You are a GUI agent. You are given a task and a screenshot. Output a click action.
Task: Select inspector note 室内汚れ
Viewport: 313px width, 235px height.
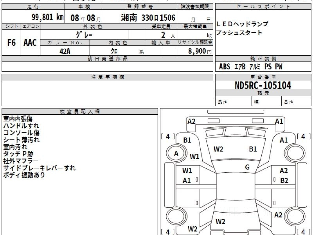pos(15,147)
